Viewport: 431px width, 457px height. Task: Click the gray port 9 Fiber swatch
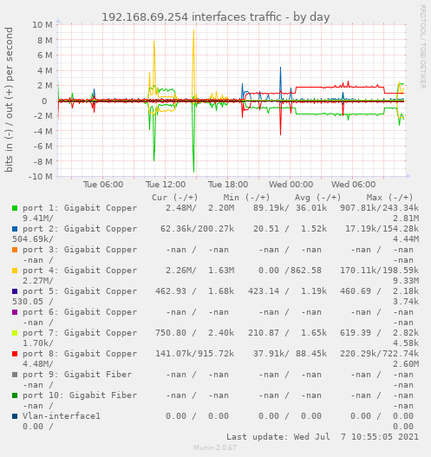(x=15, y=375)
